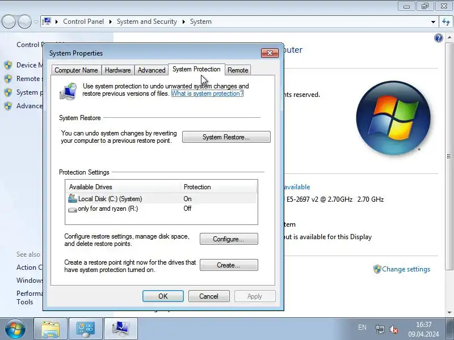Click the Change settings shield icon

pos(377,269)
